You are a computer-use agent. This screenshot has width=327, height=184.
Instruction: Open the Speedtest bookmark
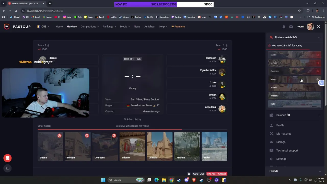tap(162, 17)
